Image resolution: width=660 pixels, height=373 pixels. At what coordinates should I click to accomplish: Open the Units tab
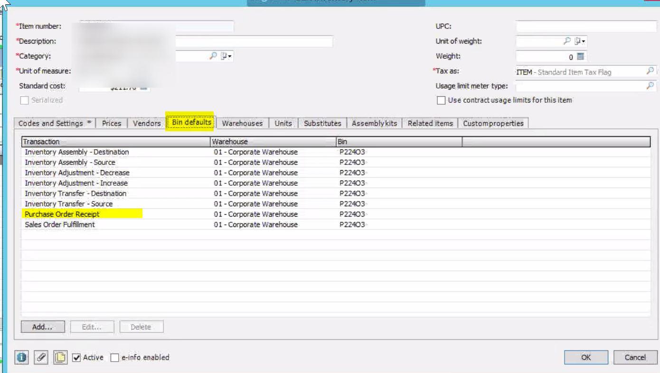click(283, 123)
